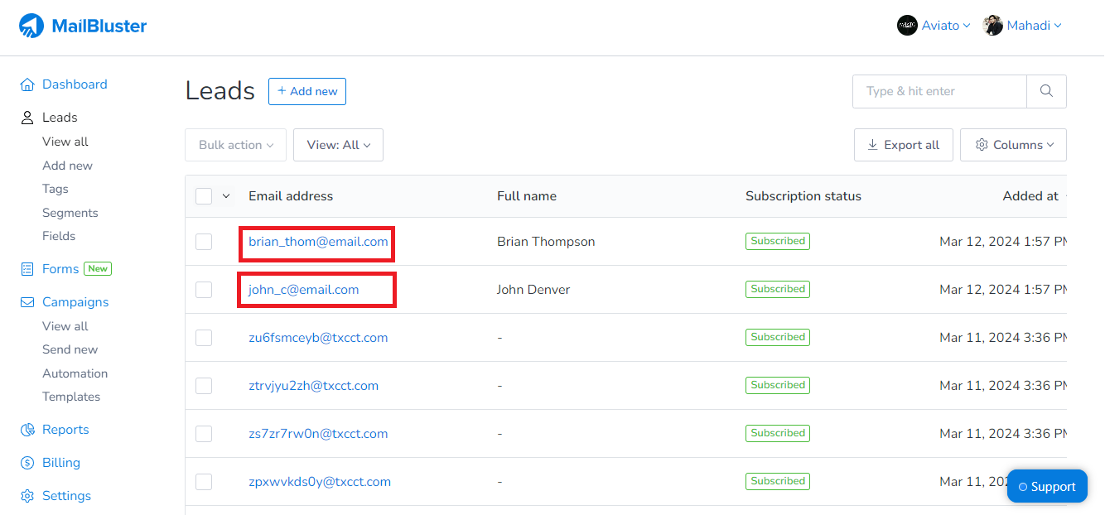Click the search magnifier icon
This screenshot has width=1105, height=515.
[x=1046, y=91]
